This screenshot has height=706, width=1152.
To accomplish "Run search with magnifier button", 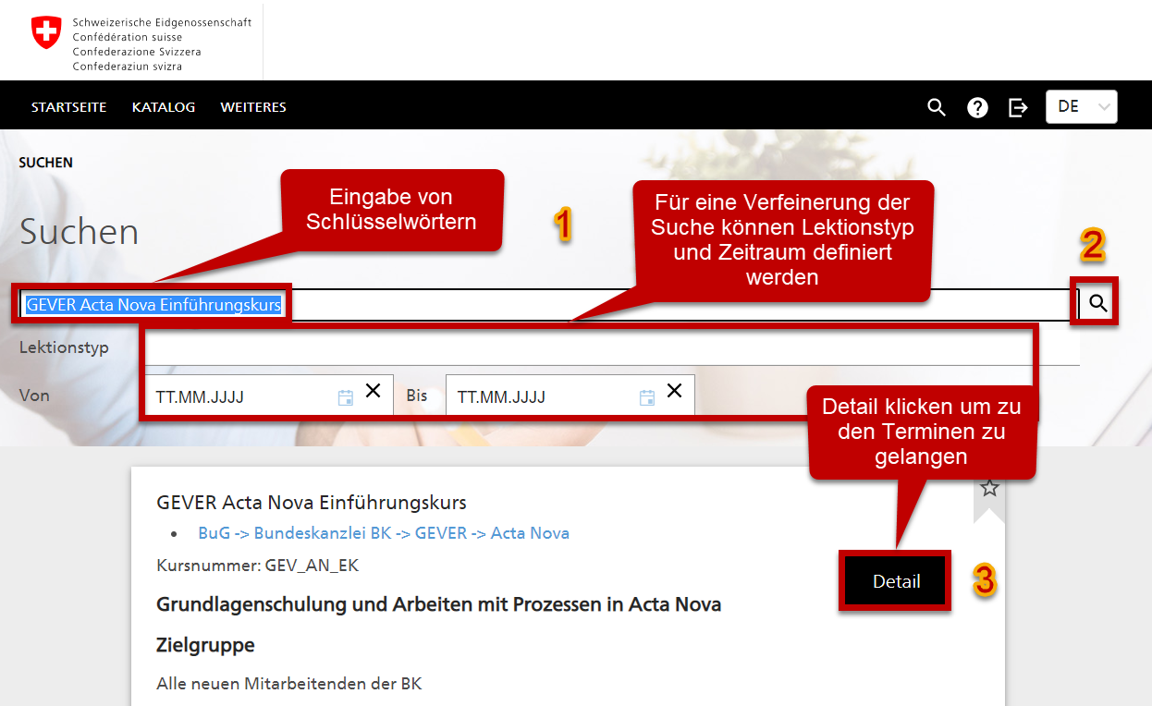I will 1097,303.
